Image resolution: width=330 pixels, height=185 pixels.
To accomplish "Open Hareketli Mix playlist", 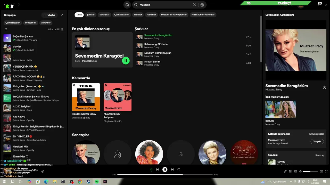I will click(34, 148).
